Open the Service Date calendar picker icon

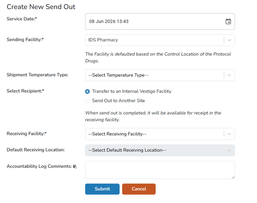click(x=228, y=21)
